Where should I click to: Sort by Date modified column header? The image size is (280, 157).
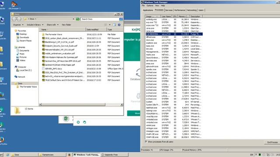coord(96,30)
